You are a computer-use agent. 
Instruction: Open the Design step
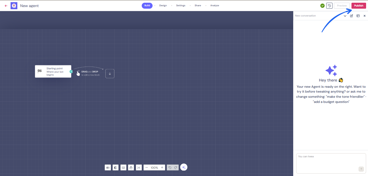pyautogui.click(x=163, y=5)
